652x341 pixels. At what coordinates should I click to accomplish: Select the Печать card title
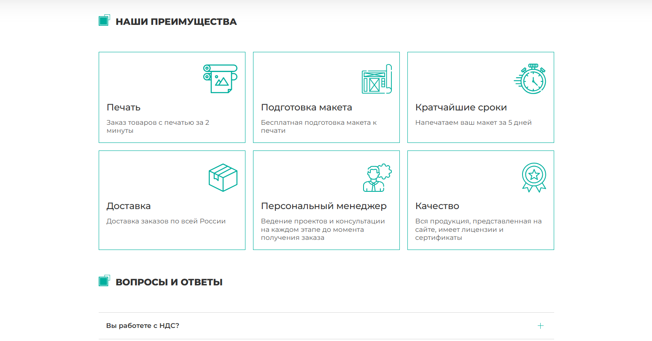[124, 107]
